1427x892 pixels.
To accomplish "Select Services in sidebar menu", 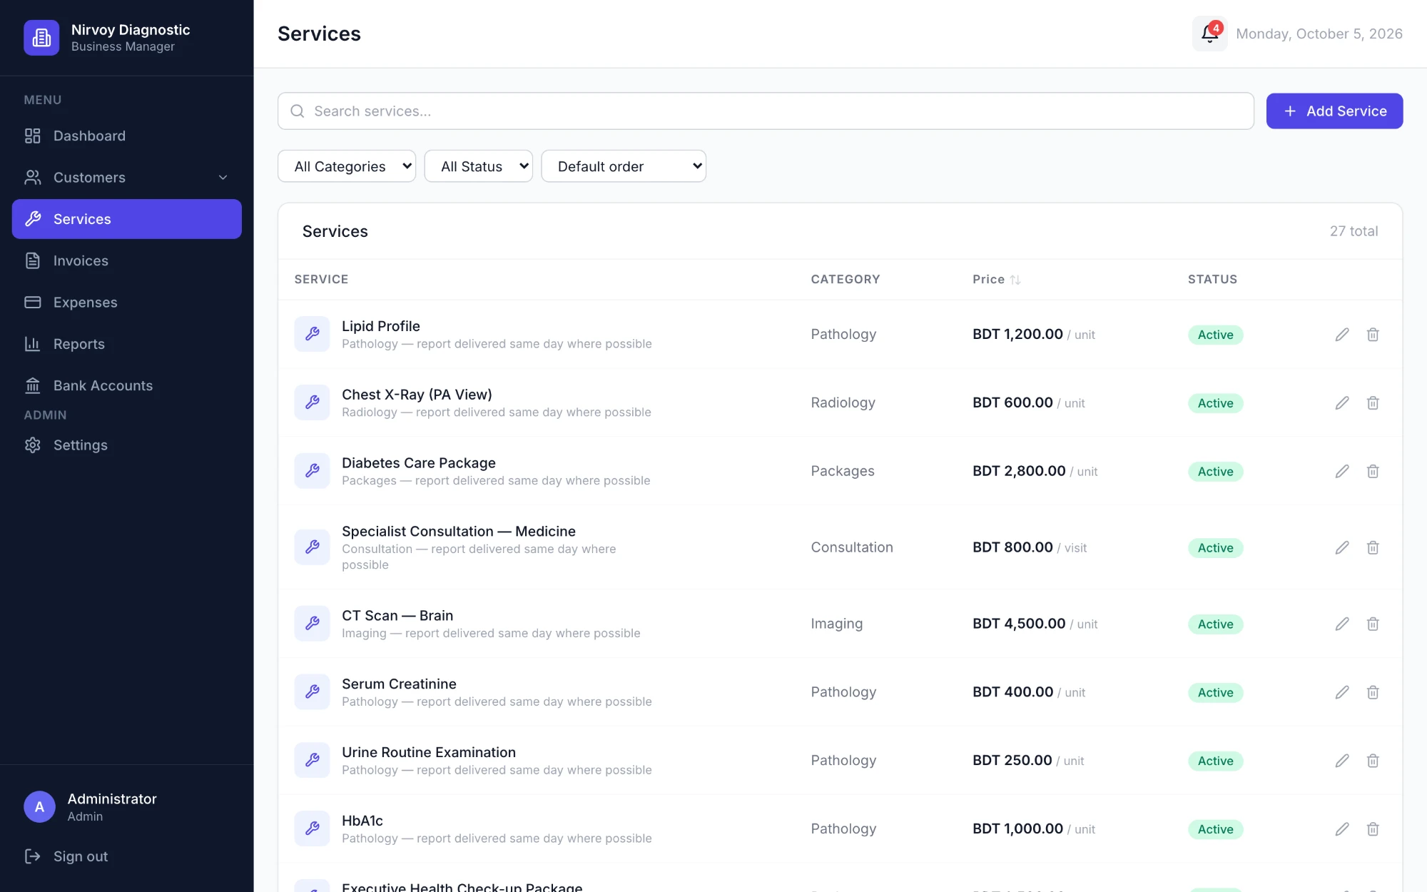I will [127, 219].
